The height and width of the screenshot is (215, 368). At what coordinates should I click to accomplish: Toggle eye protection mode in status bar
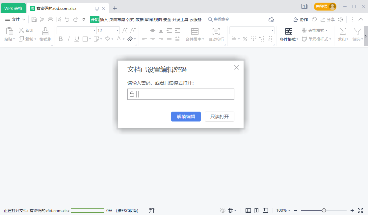[223, 210]
